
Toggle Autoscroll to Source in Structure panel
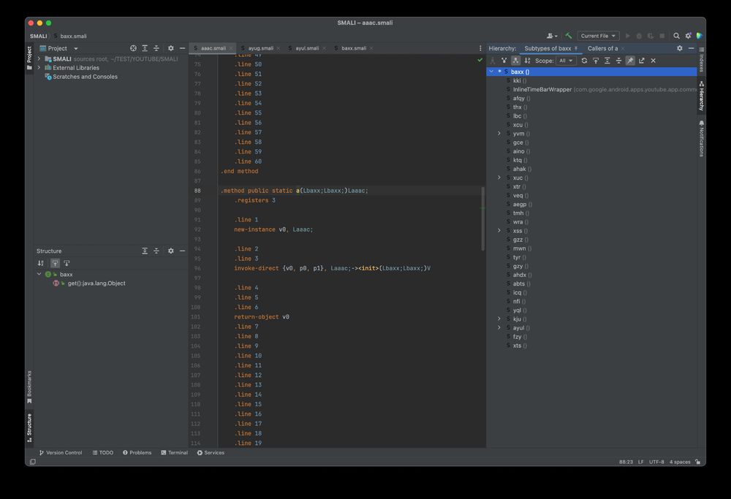55,263
